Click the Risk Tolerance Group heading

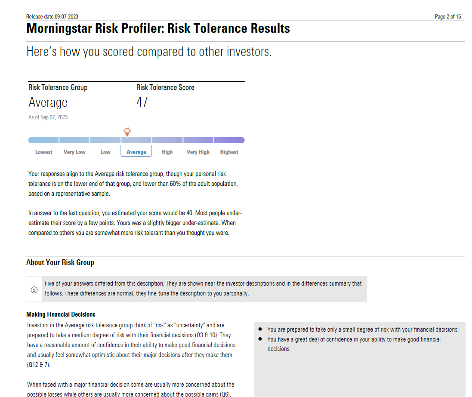(58, 87)
